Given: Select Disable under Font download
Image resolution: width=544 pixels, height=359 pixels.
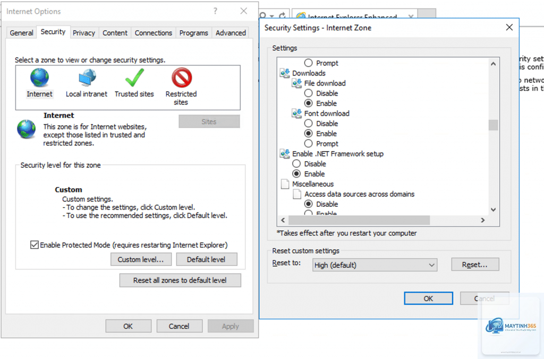Looking at the screenshot, I should pos(309,123).
